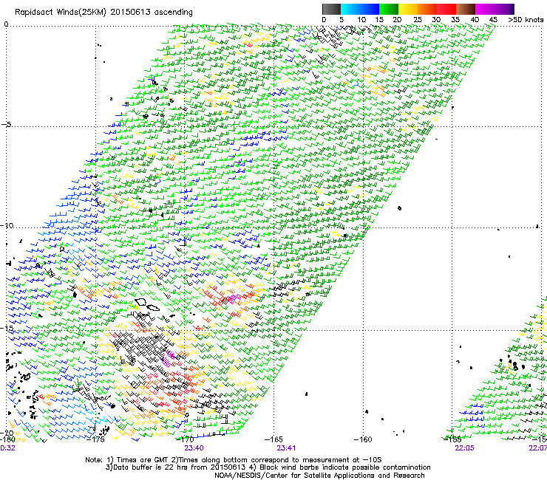Viewport: 547px width, 480px height.
Task: Click the '-165' longitude axis label
Action: point(273,439)
